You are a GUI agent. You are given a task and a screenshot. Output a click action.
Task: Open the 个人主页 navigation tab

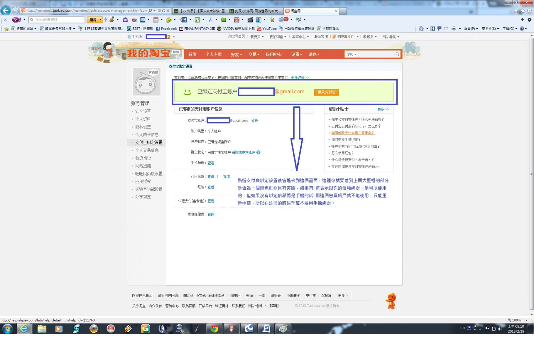[214, 54]
